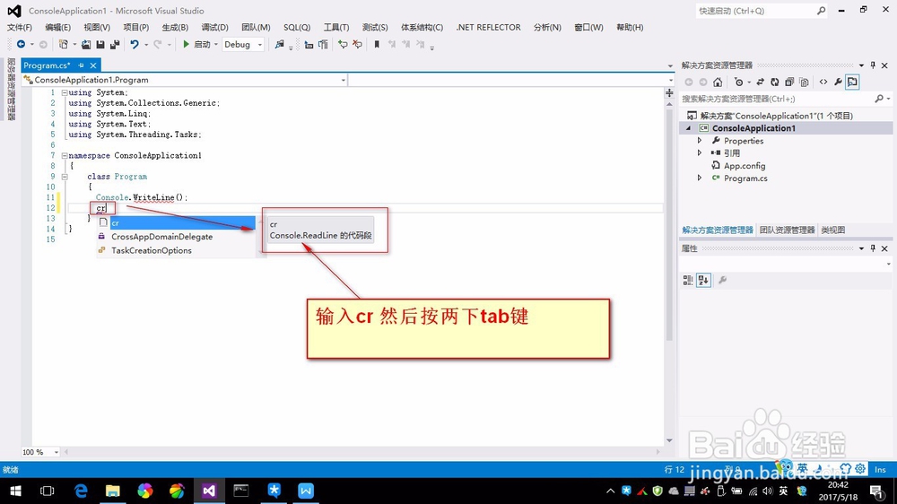This screenshot has width=897, height=504.
Task: Click the view code icon in Solution Explorer
Action: 823,82
